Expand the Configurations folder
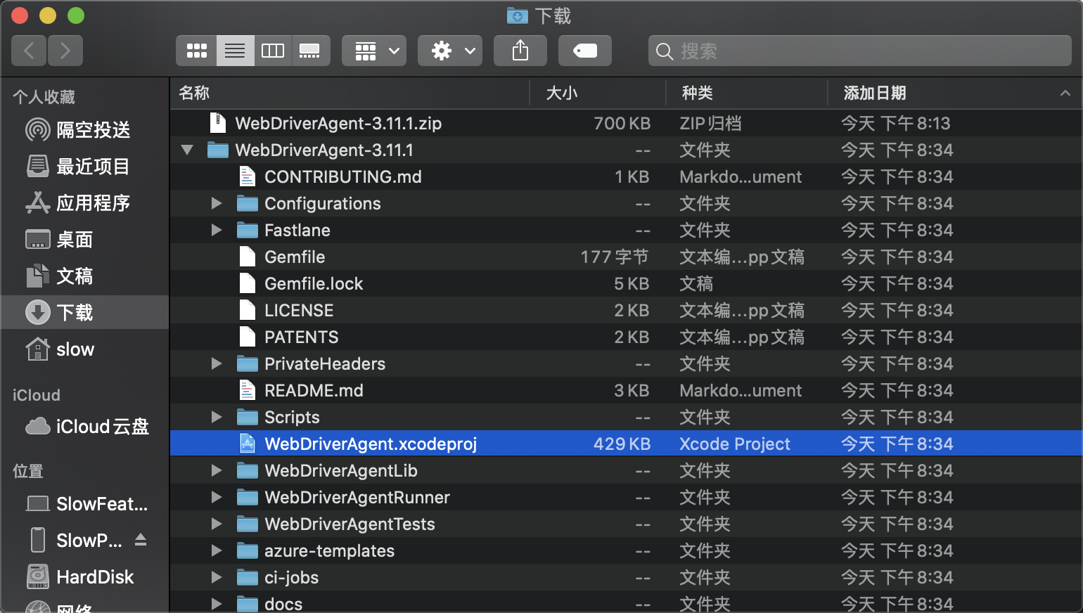This screenshot has width=1083, height=613. click(217, 203)
